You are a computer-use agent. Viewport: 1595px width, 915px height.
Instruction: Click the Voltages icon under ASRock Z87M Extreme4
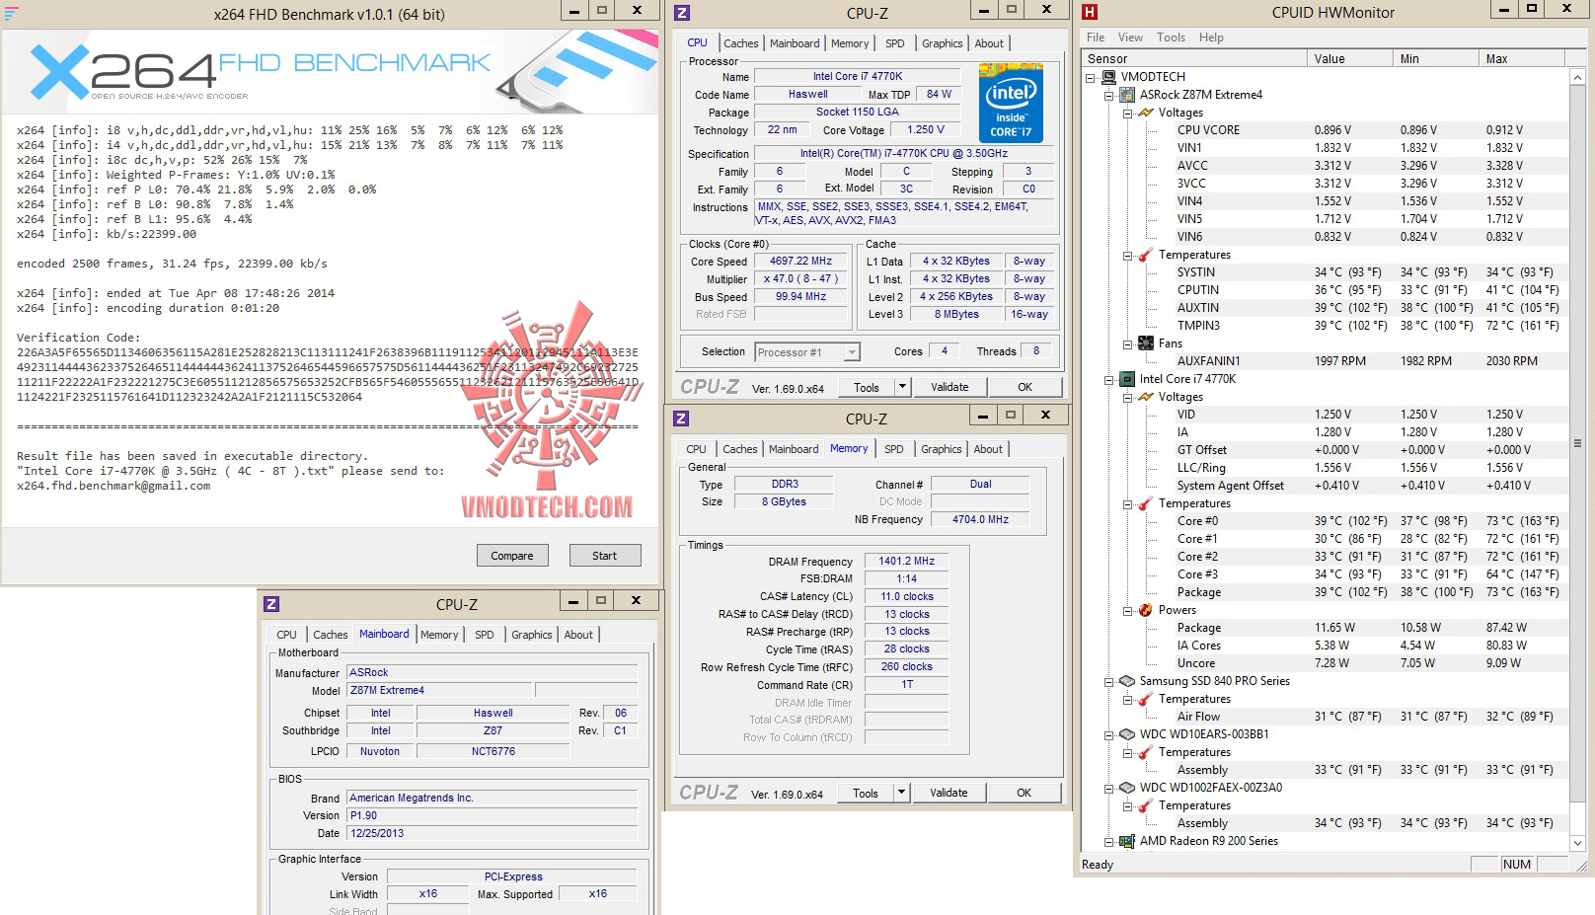pyautogui.click(x=1146, y=113)
